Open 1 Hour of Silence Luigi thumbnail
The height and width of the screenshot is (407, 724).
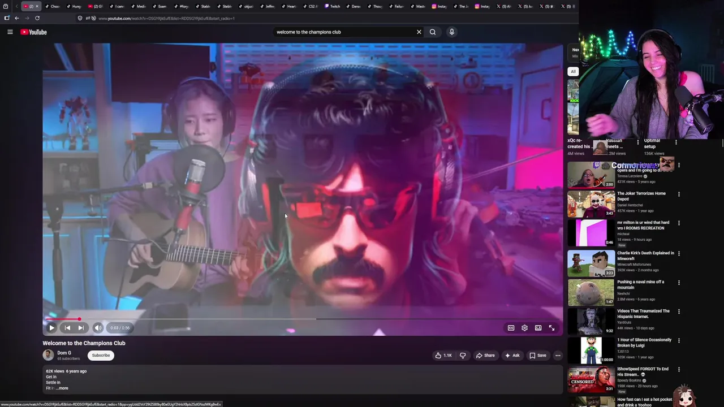click(591, 350)
